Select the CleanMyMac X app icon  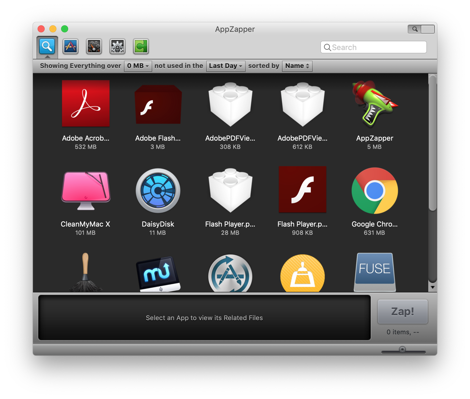click(x=86, y=190)
